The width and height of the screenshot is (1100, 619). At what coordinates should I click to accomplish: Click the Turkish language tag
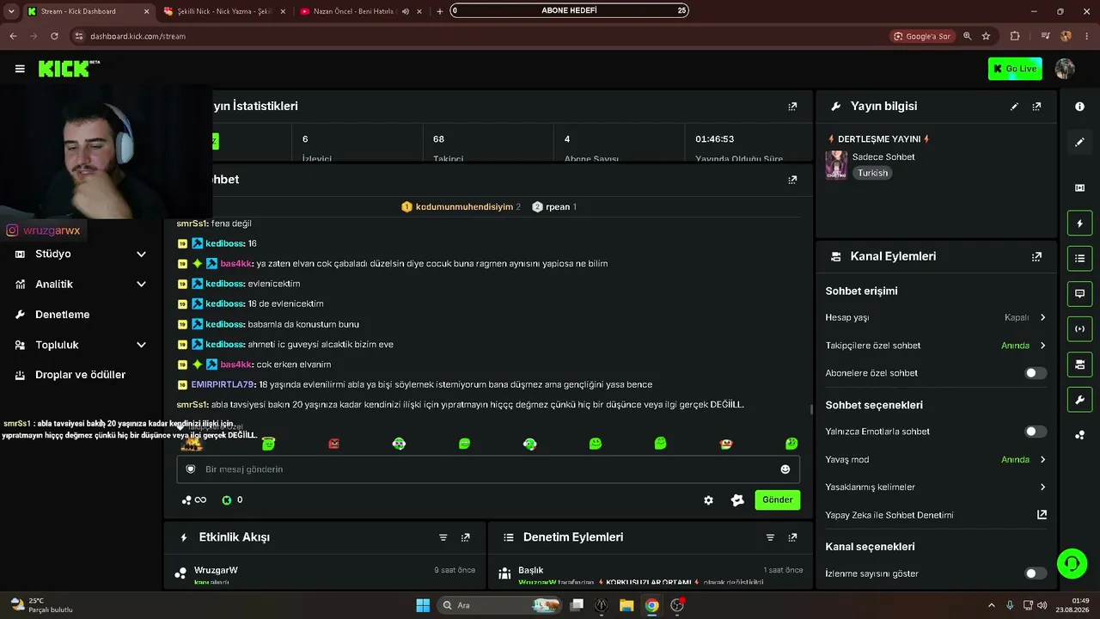pos(872,173)
